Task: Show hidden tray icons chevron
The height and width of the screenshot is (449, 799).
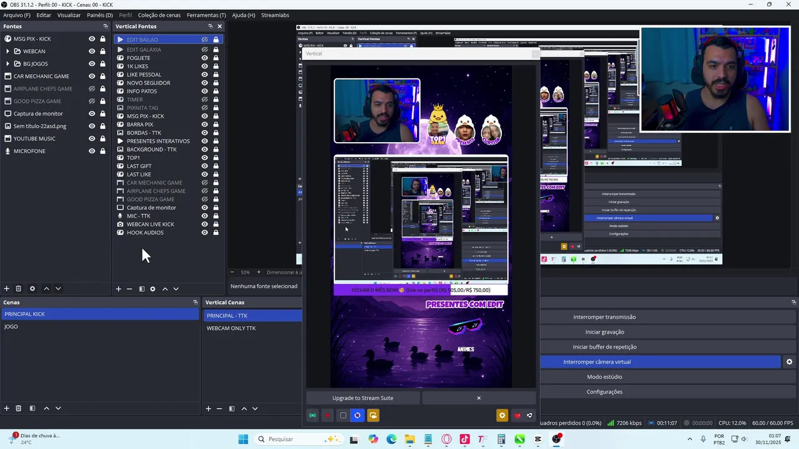Action: (690, 439)
